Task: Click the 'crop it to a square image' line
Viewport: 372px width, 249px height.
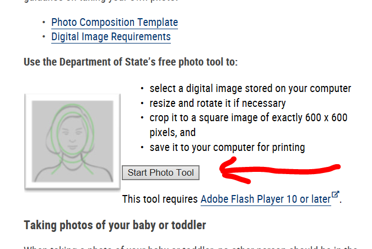Action: 249,118
